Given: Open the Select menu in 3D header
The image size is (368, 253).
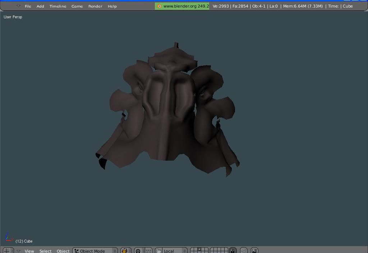Looking at the screenshot, I should tap(45, 250).
